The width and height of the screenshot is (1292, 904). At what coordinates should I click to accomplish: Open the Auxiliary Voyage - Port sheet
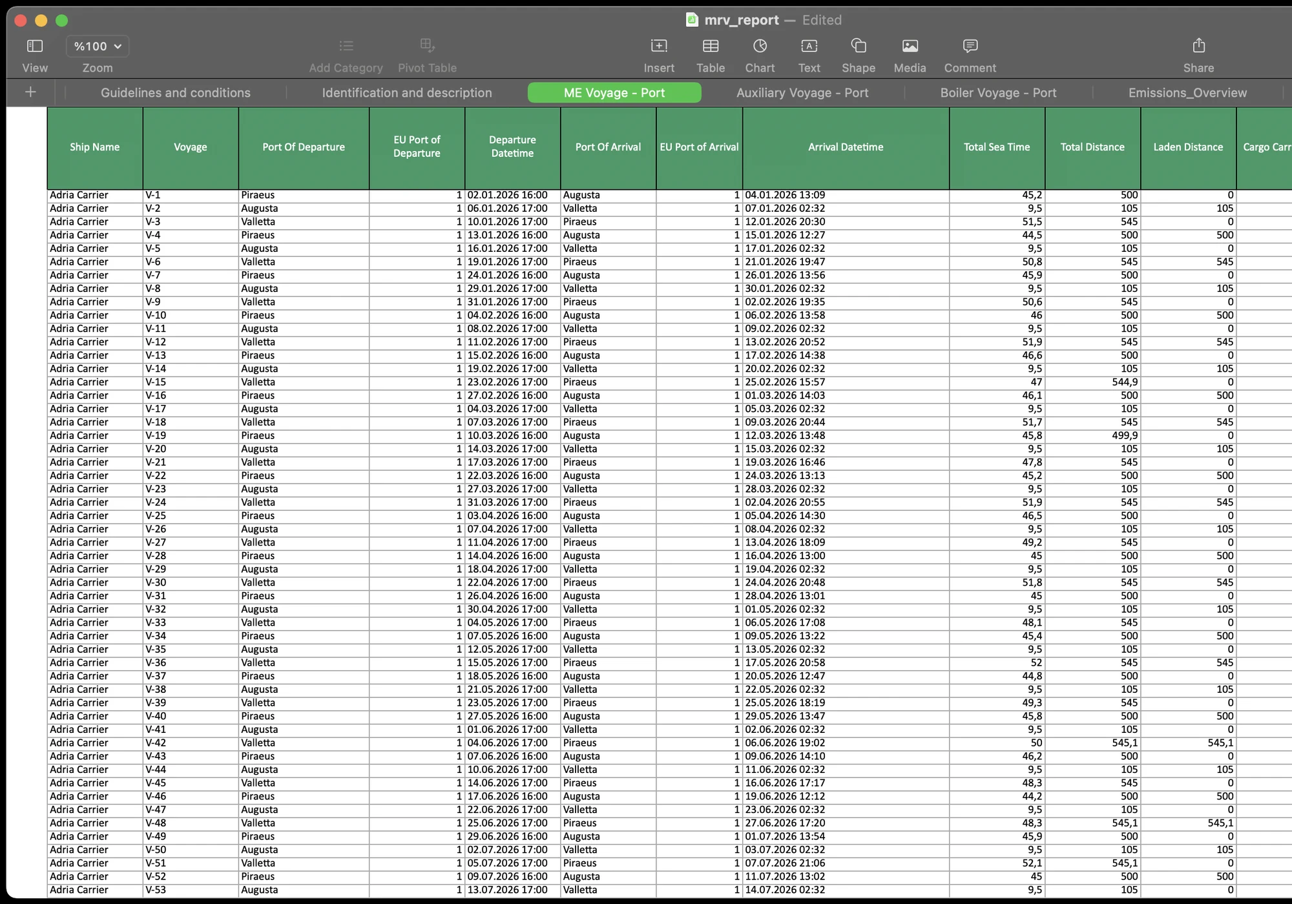point(802,92)
